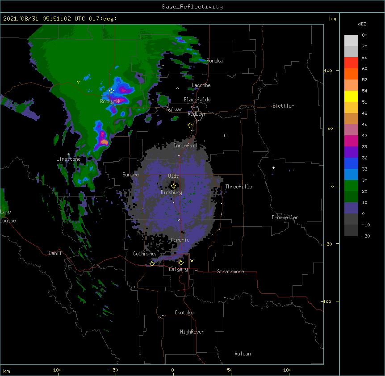Viewport: 385px width, 376px height.
Task: Click the RedDeer city label
Action: coord(197,114)
